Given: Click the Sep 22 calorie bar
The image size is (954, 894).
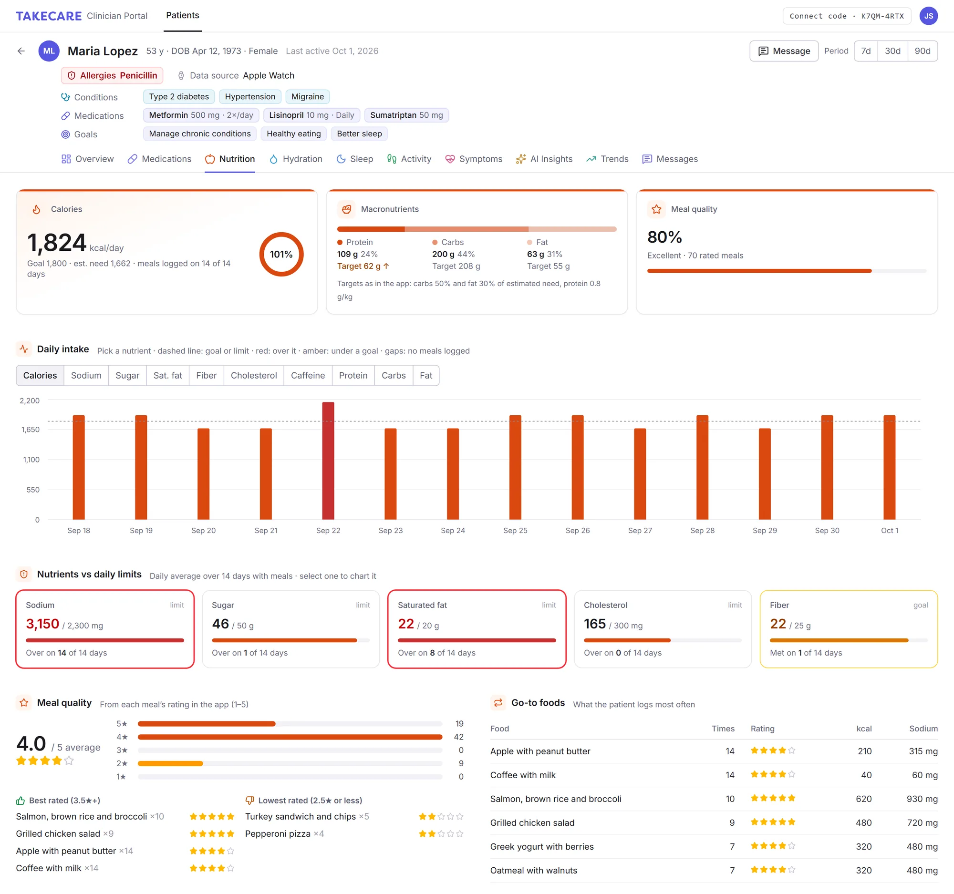Looking at the screenshot, I should click(x=328, y=461).
